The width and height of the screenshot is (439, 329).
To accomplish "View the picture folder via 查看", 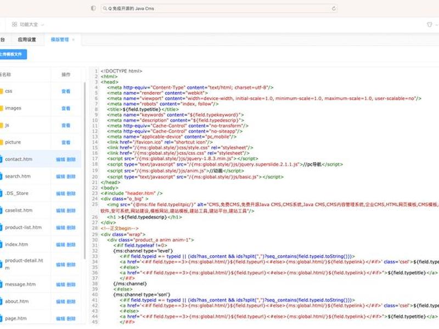I will click(66, 143).
